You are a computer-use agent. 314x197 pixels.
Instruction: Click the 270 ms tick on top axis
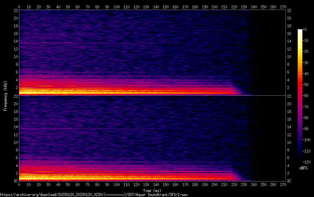[x=283, y=7]
